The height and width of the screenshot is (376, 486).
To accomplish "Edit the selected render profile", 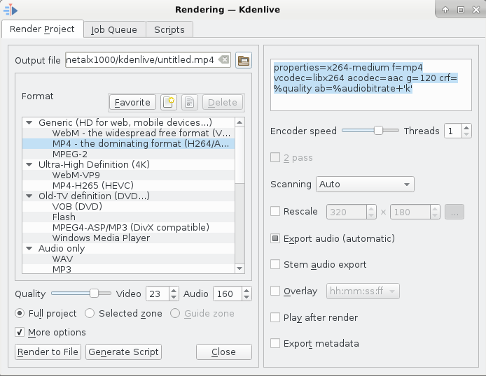I will [x=189, y=102].
